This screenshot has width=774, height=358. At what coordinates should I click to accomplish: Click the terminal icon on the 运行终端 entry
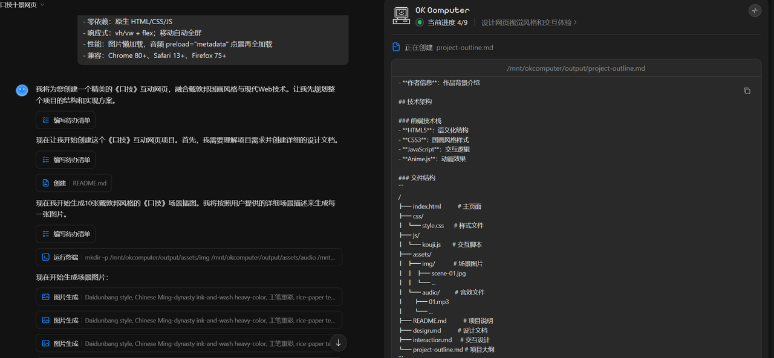pos(45,257)
